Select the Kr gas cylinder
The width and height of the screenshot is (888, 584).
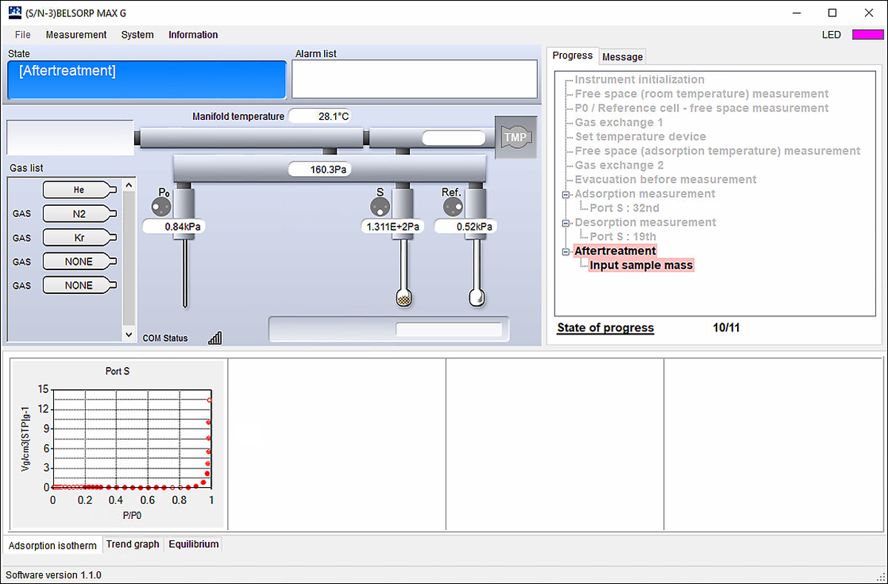click(79, 238)
